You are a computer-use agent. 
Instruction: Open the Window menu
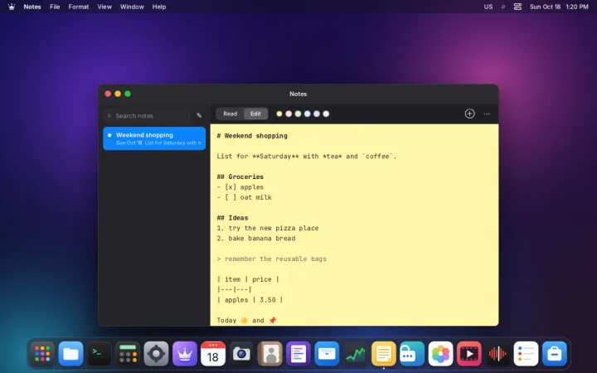pyautogui.click(x=132, y=7)
